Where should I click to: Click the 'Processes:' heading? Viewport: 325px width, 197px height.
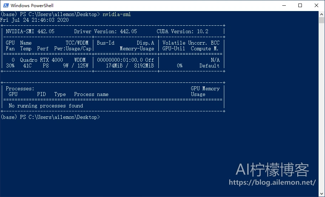pos(20,89)
